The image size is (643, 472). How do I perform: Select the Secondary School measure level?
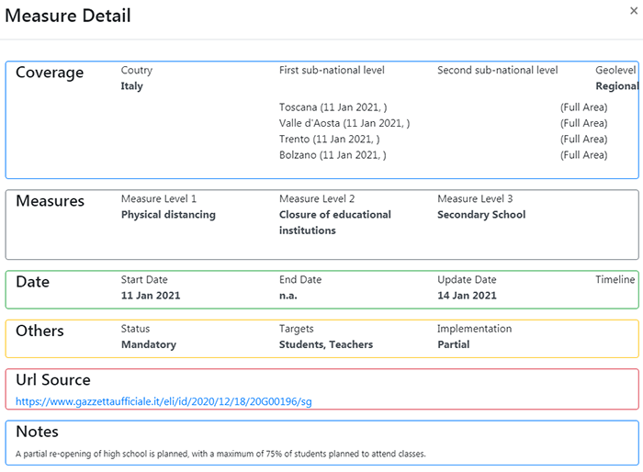(x=481, y=215)
